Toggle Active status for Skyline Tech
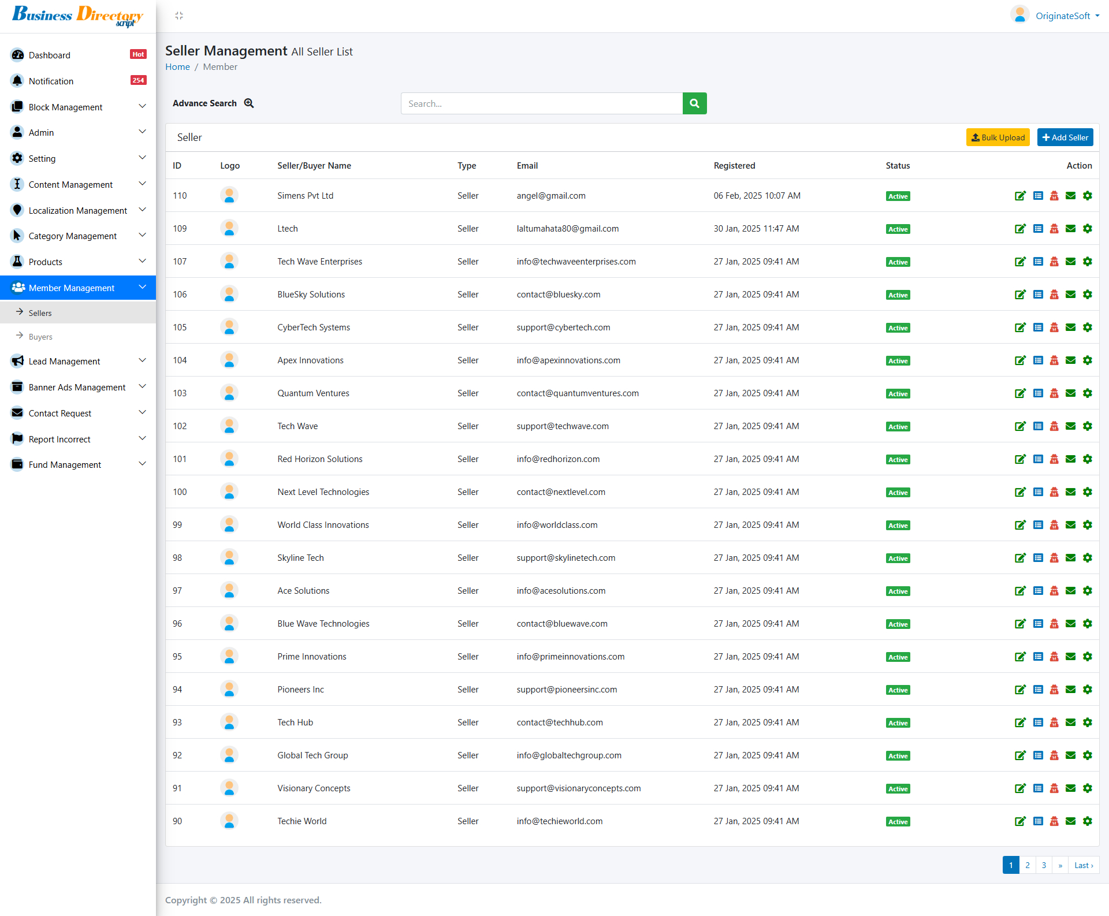Screen dimensions: 1109x916 coord(898,558)
